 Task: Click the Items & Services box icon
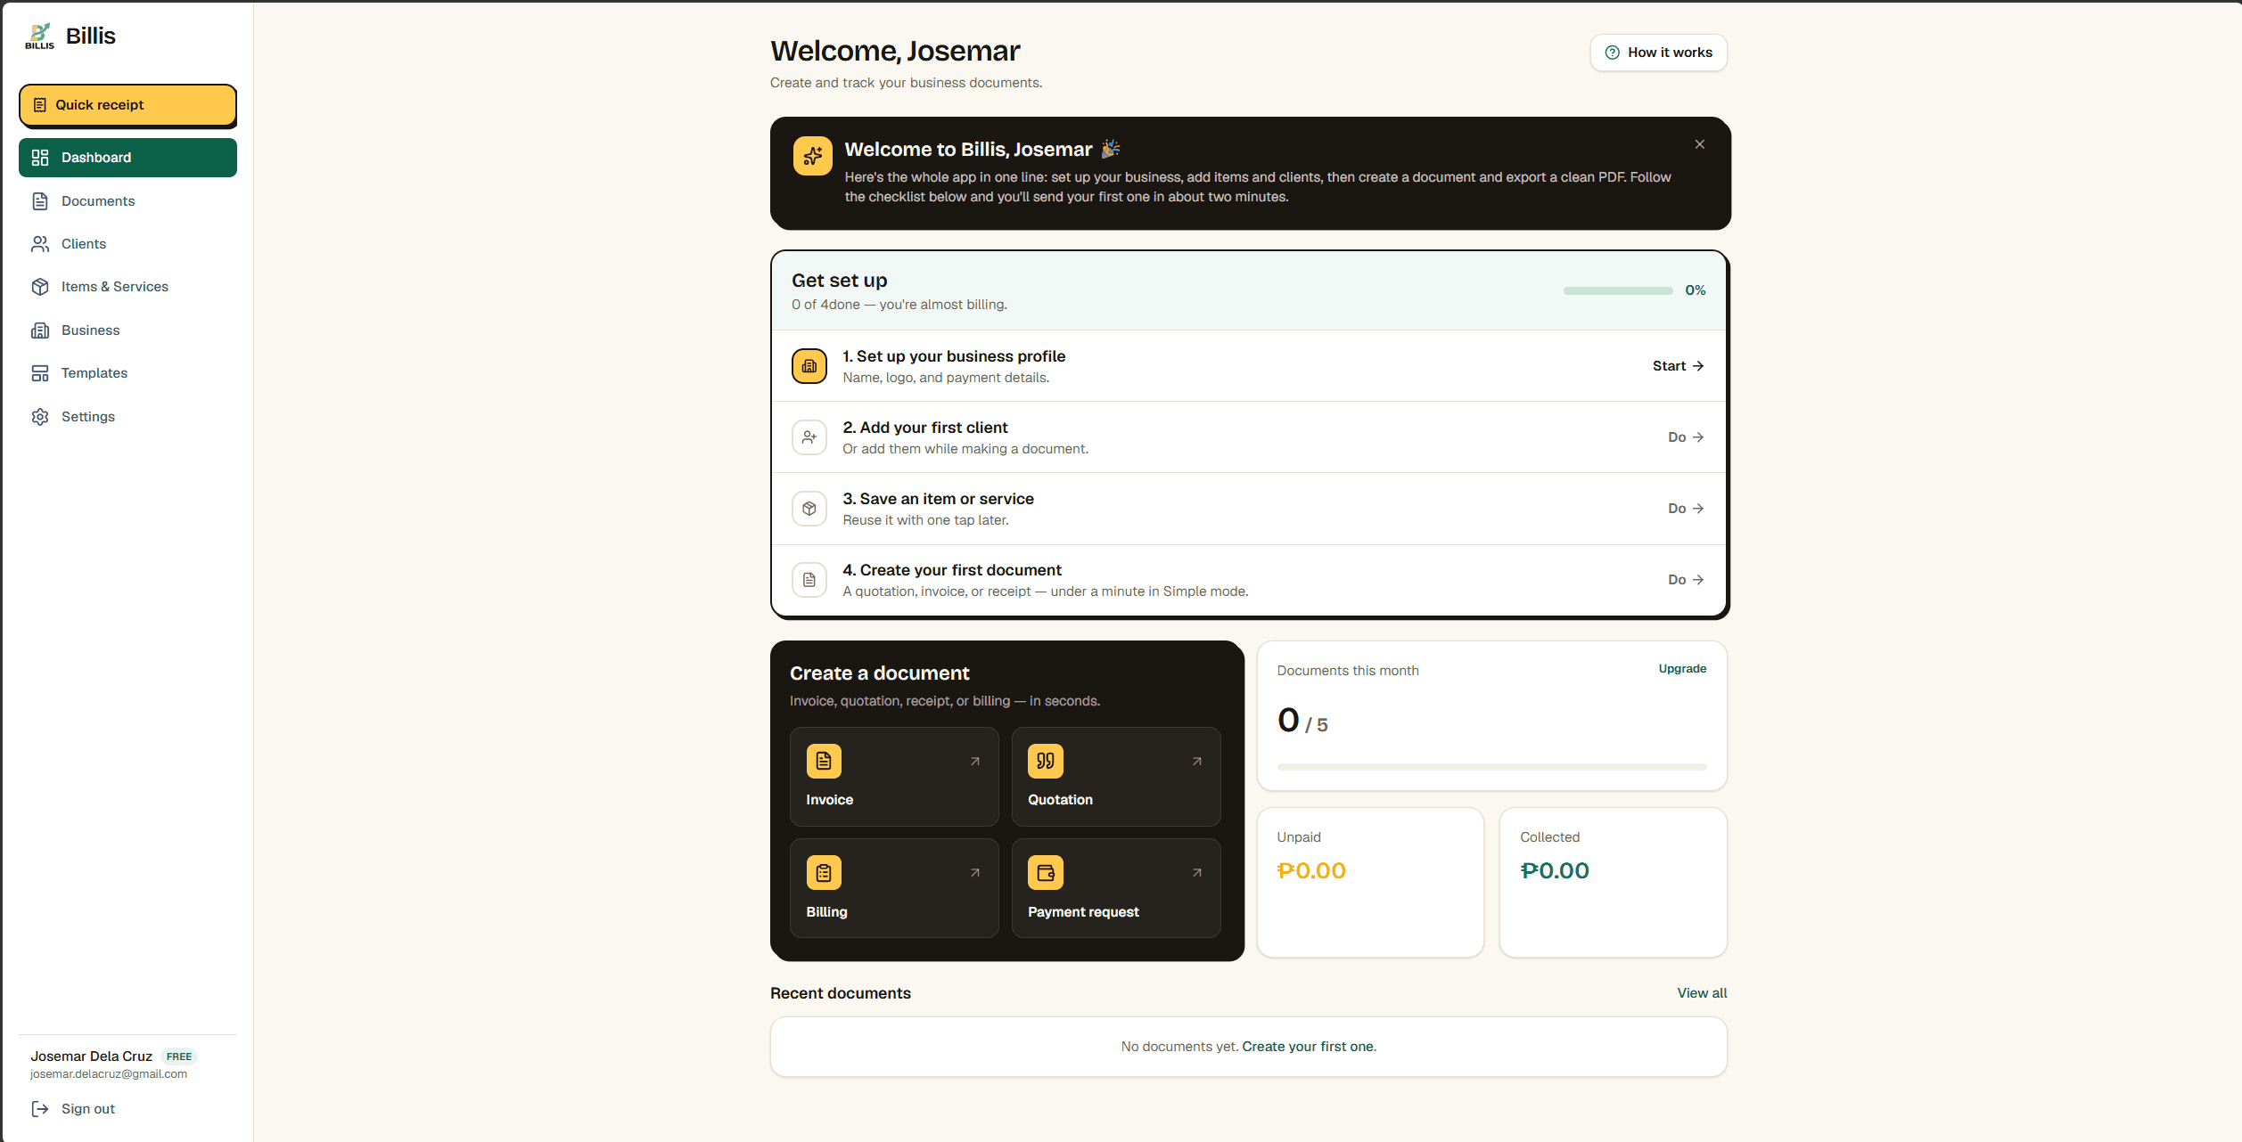(x=40, y=287)
